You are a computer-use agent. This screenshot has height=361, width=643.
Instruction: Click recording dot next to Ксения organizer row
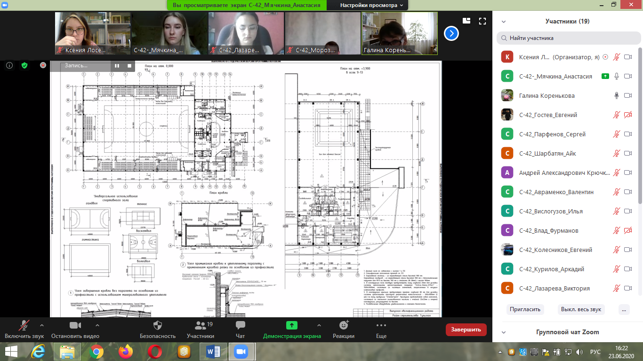coord(605,57)
